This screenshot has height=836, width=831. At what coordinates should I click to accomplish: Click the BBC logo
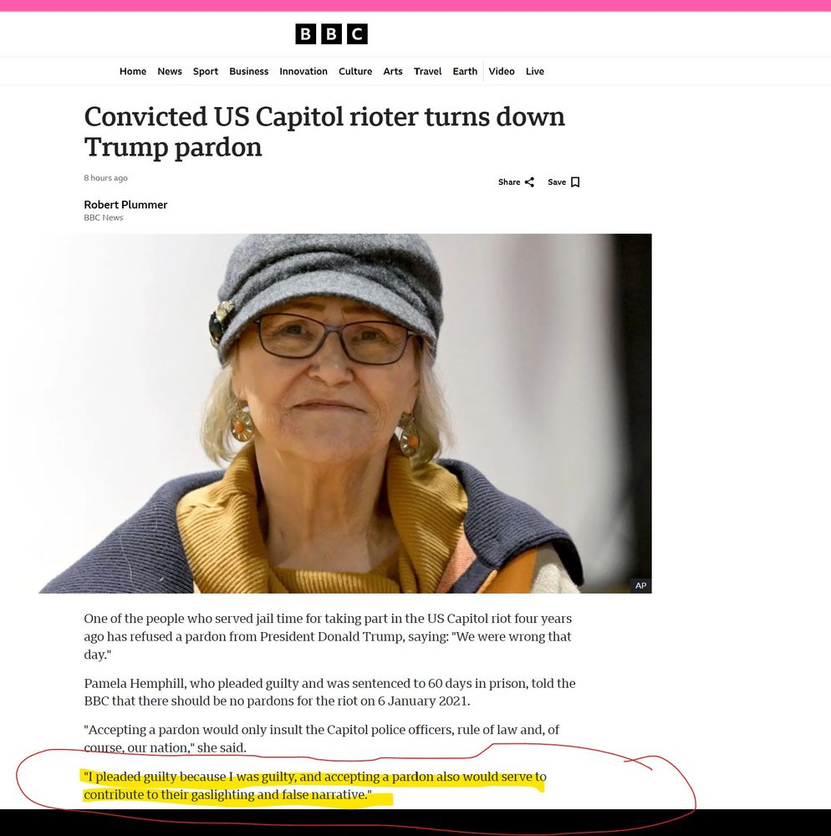[331, 34]
